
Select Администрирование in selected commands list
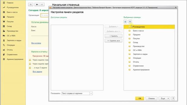(149, 70)
